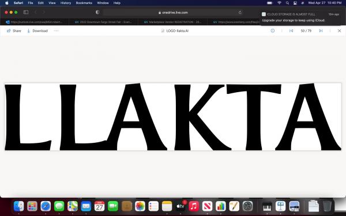
Task: Open Spotlight search in menu bar
Action: (287, 3)
